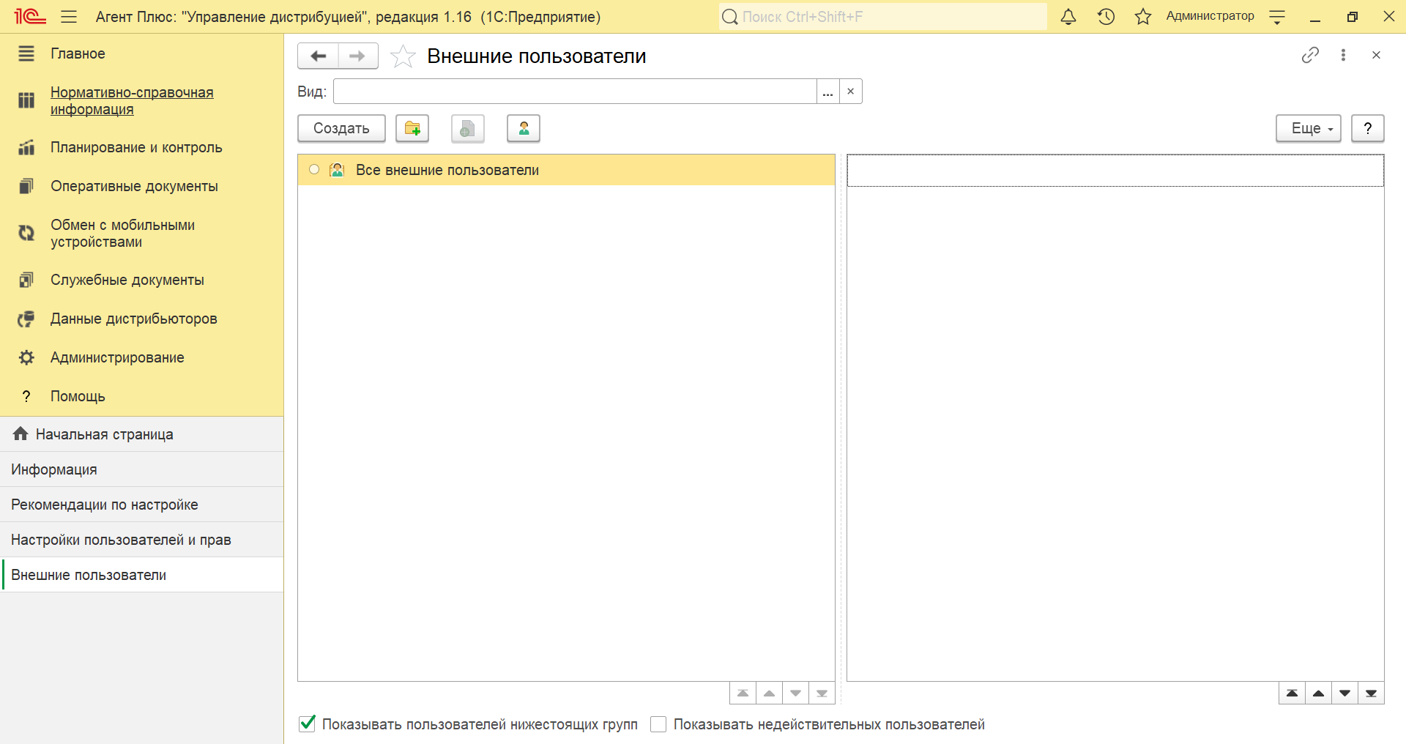Open the history clock icon
This screenshot has height=744, width=1406.
click(x=1106, y=17)
